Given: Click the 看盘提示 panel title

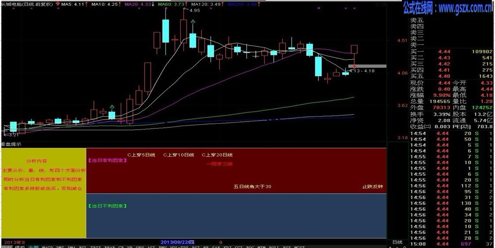Looking at the screenshot, I should (11, 144).
